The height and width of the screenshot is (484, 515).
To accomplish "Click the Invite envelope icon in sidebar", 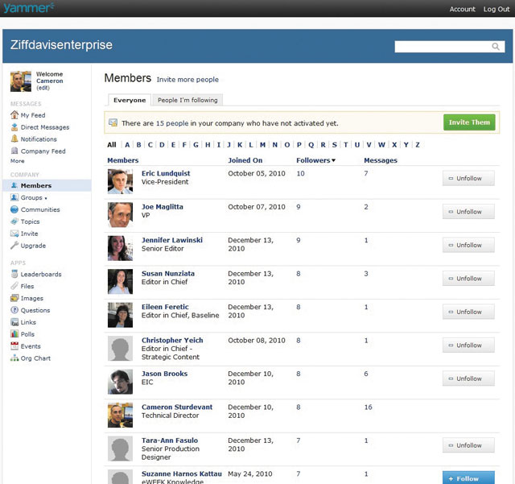I will [14, 234].
